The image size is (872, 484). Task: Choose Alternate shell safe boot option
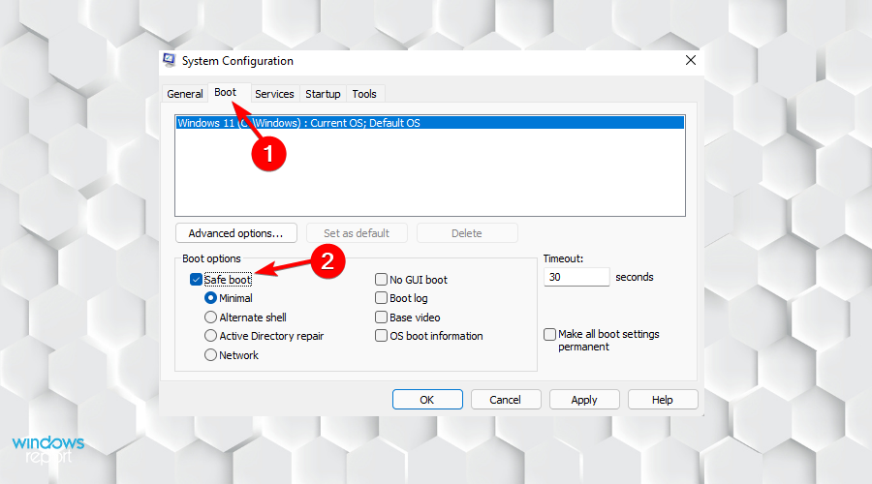click(x=210, y=318)
